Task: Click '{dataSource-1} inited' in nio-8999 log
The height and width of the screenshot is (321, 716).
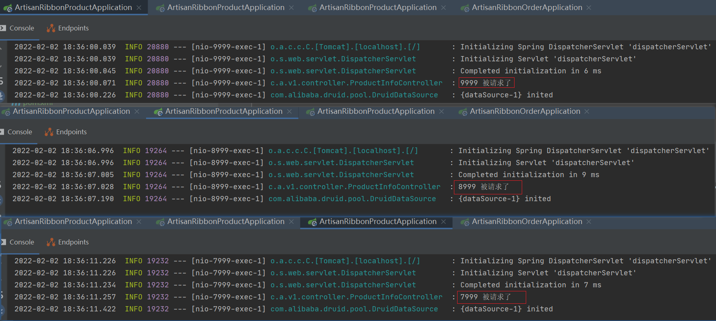Action: [x=504, y=199]
